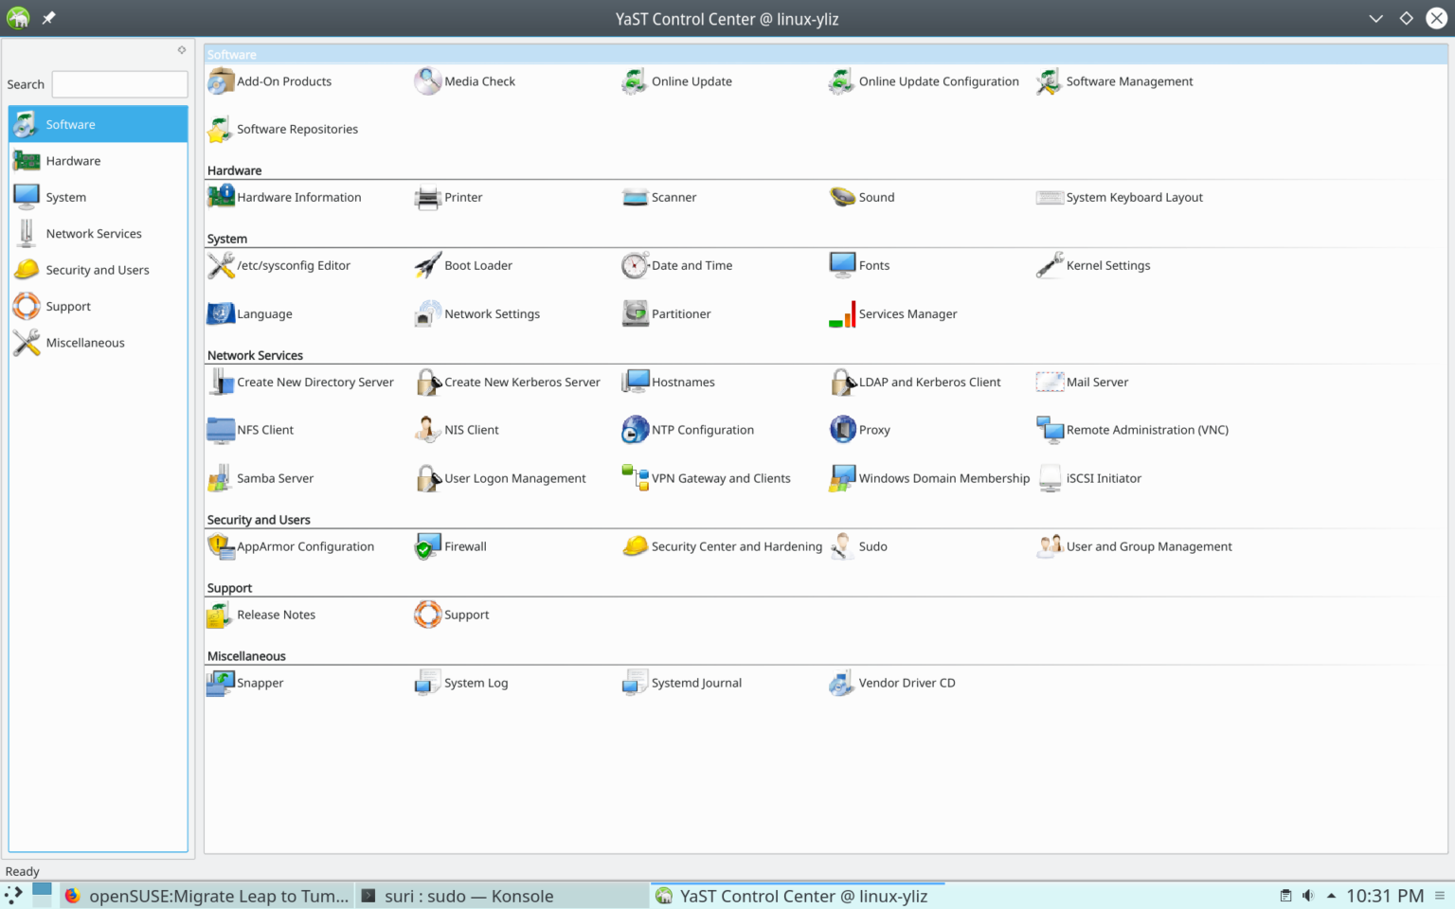Open the Firewall module icon
1455x909 pixels.
pyautogui.click(x=428, y=546)
